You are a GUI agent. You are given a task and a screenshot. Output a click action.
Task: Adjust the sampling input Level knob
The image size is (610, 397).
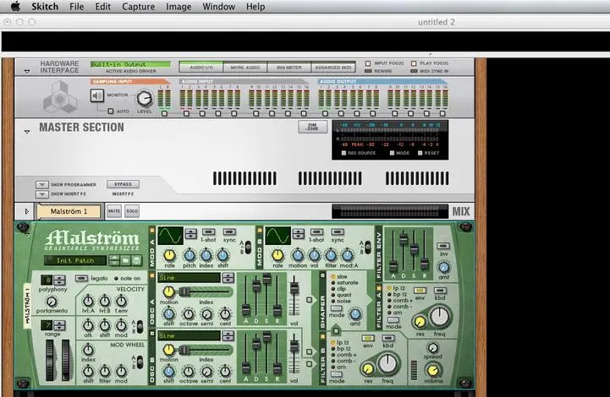pyautogui.click(x=145, y=99)
